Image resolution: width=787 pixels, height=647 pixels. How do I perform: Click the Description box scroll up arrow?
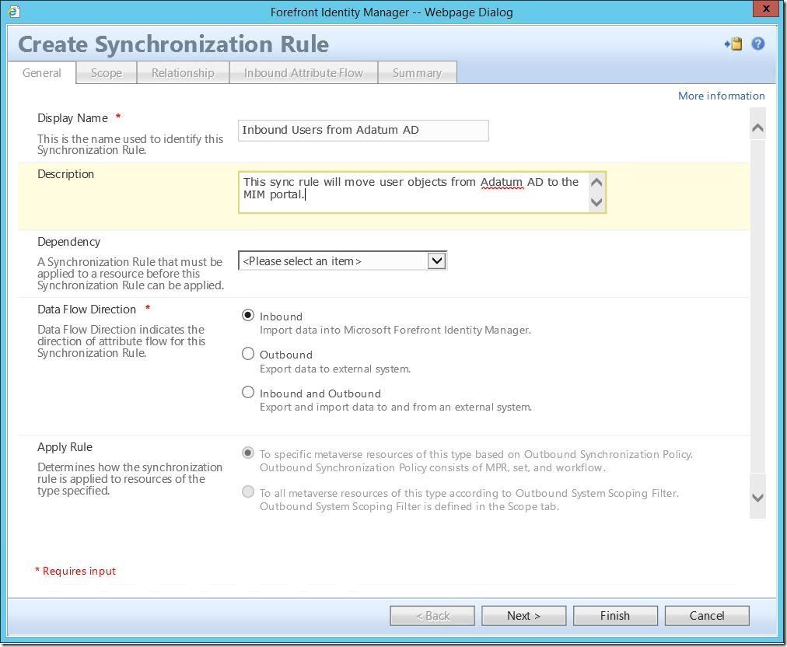click(x=596, y=182)
